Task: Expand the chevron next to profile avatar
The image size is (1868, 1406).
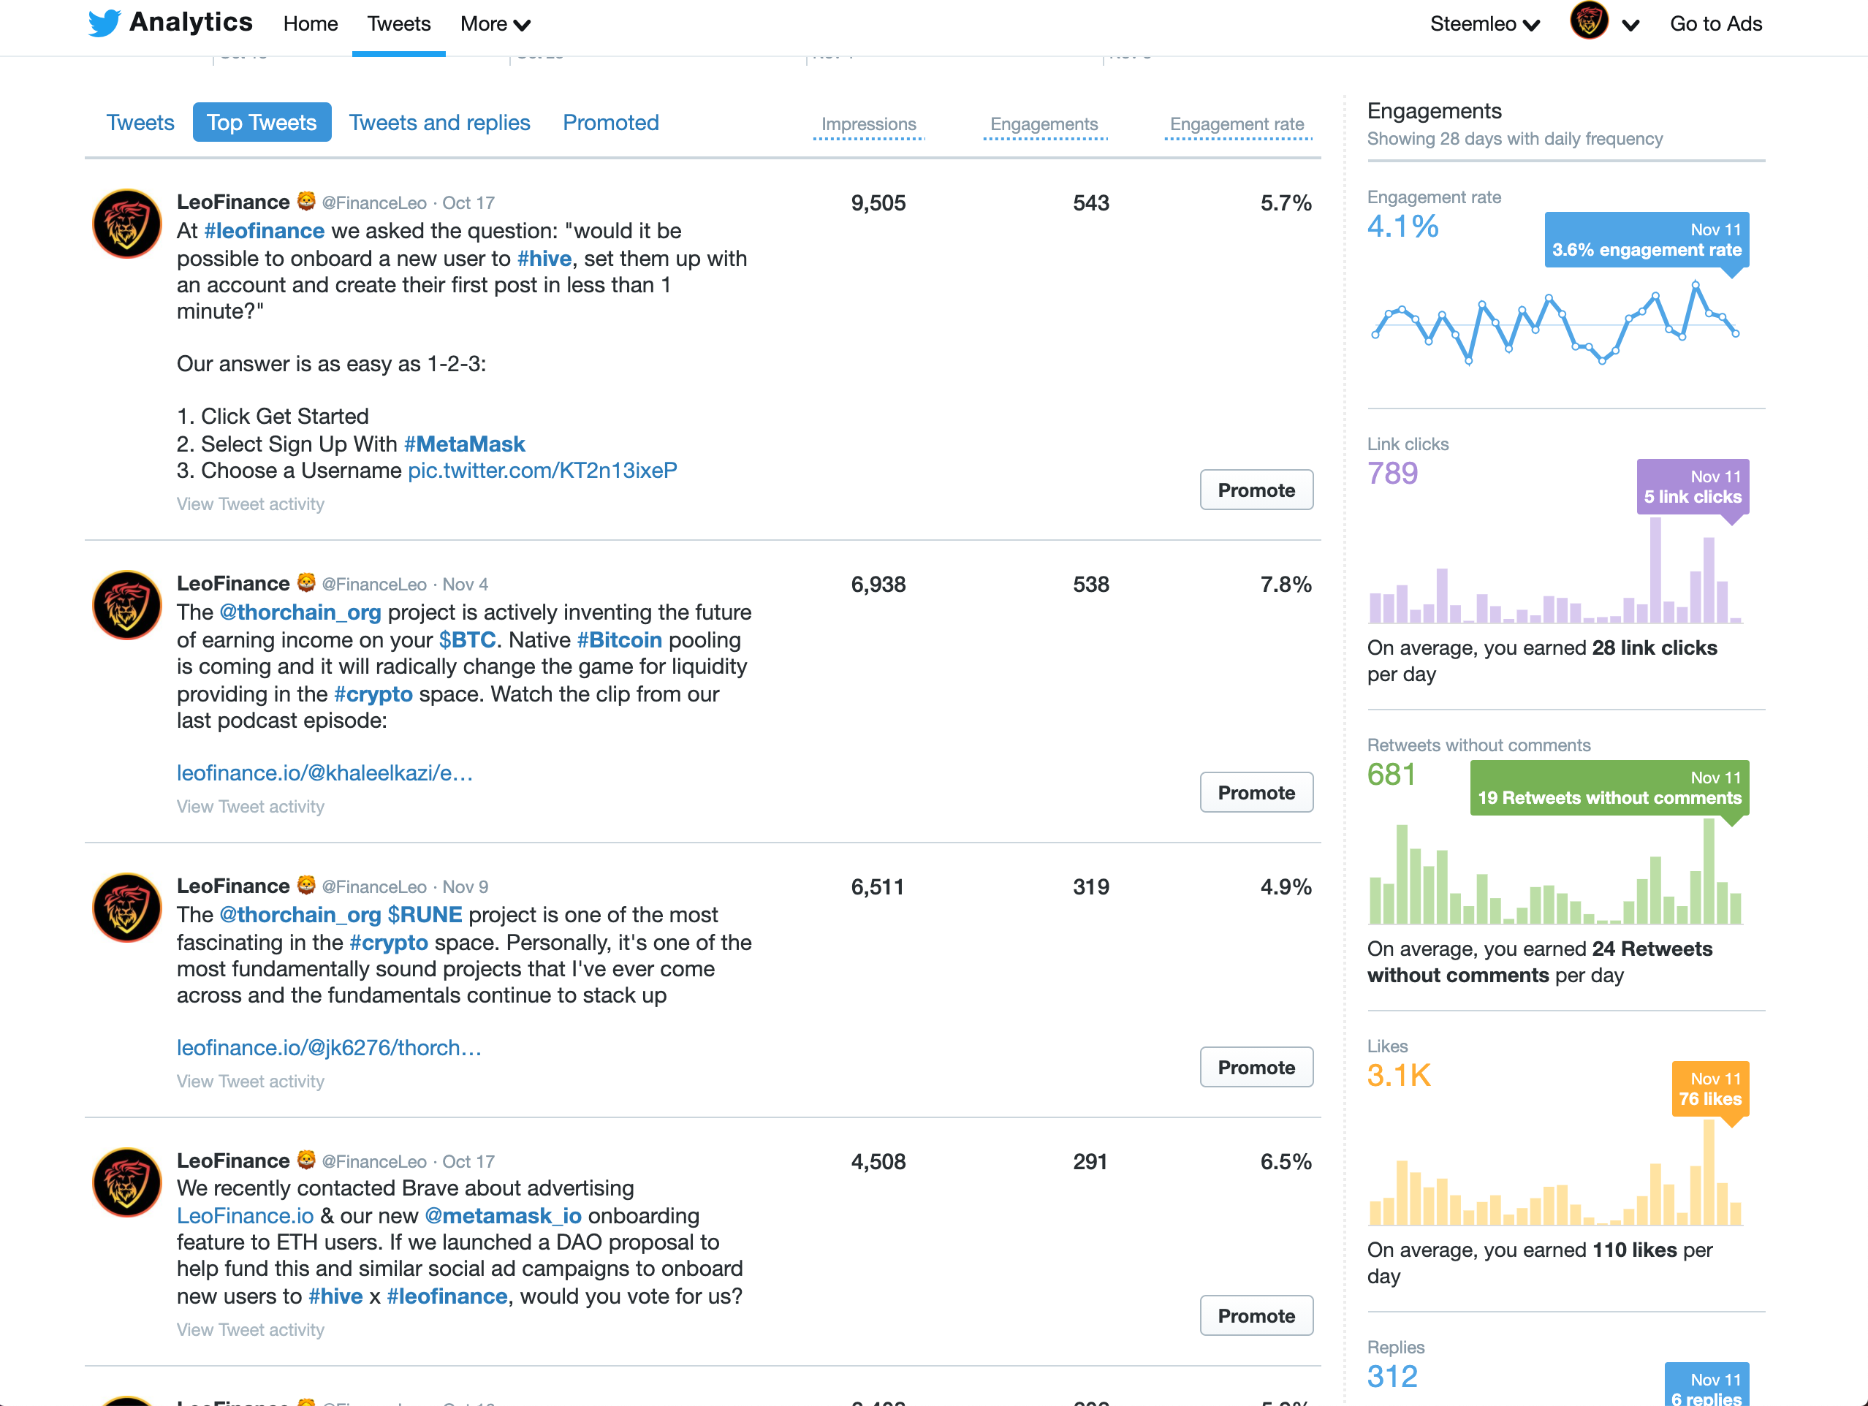Action: (1630, 26)
